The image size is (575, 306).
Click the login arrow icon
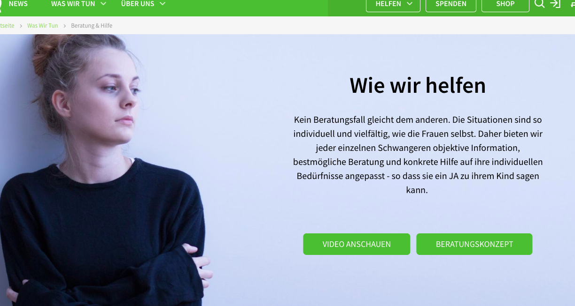click(555, 4)
